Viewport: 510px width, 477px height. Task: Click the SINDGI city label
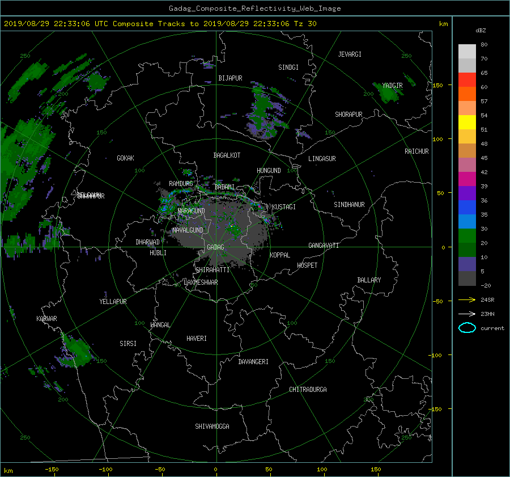point(288,67)
